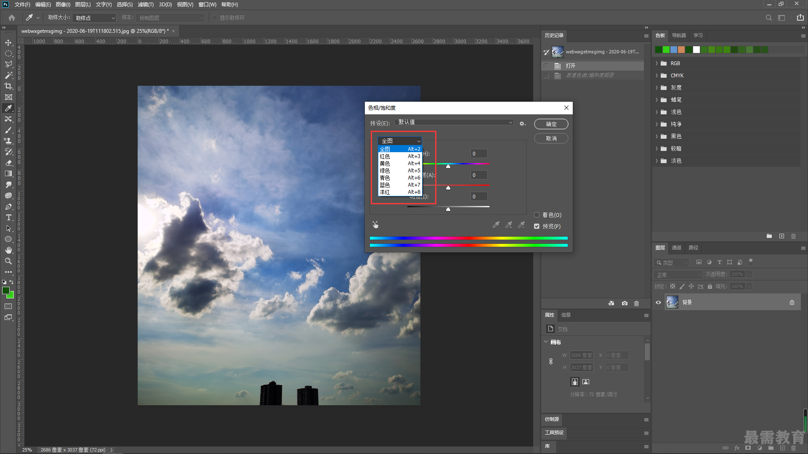808x454 pixels.
Task: Open the 预设 preset dropdown
Action: point(454,122)
